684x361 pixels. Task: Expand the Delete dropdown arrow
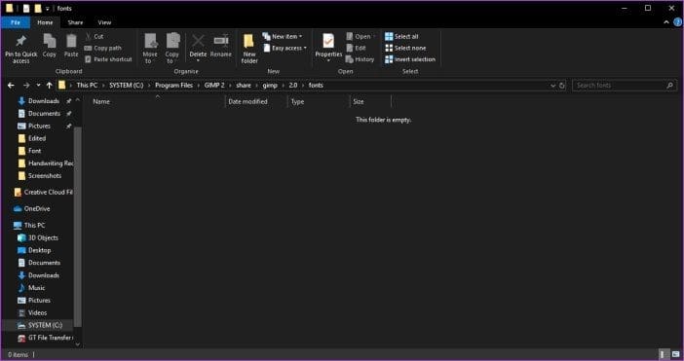pos(198,61)
